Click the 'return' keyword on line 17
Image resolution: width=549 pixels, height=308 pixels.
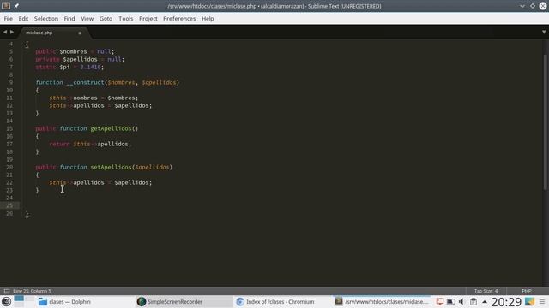[59, 144]
